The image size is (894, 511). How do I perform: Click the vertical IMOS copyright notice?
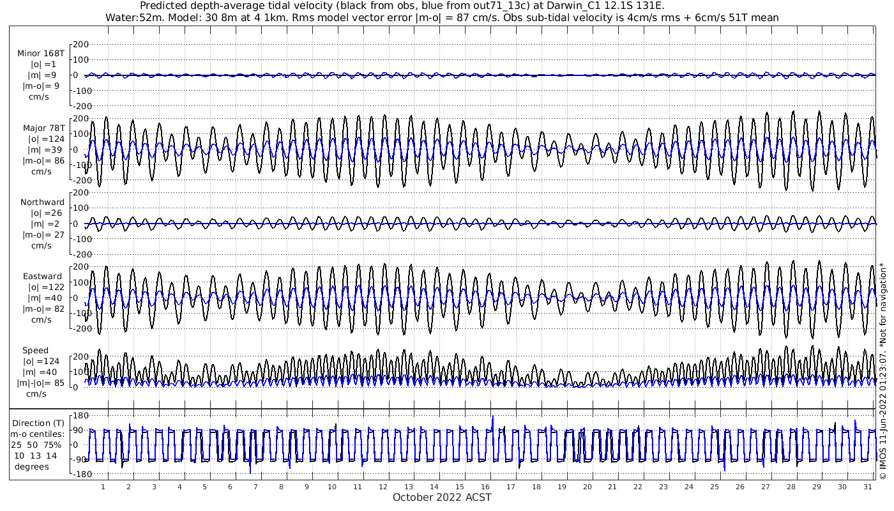tap(883, 370)
